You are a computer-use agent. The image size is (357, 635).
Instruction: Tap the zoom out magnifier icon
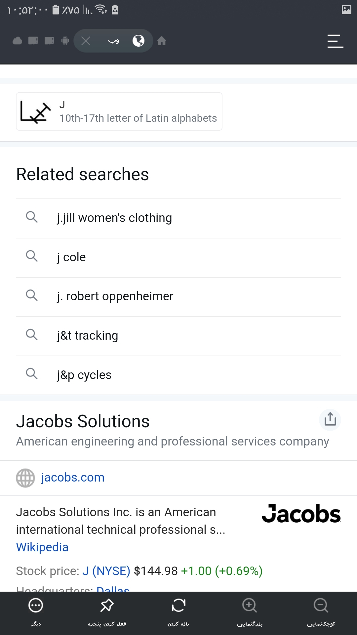point(321,606)
